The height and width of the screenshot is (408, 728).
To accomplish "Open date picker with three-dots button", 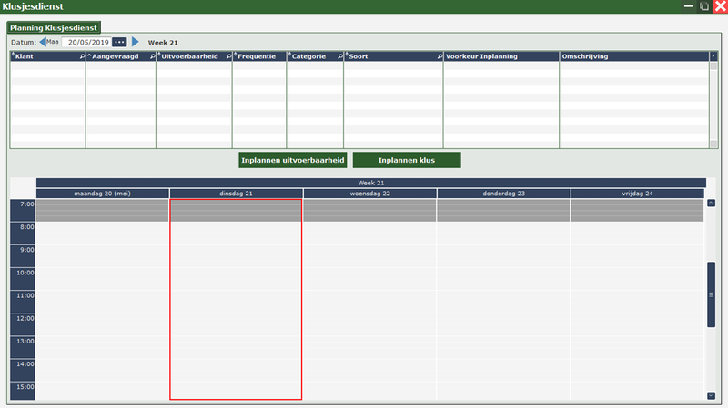I will (119, 42).
